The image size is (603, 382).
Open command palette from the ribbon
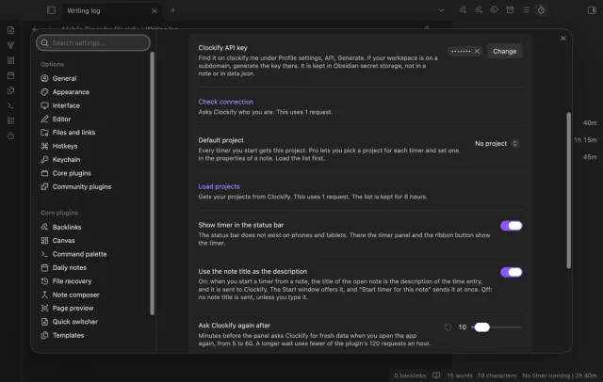(x=10, y=105)
